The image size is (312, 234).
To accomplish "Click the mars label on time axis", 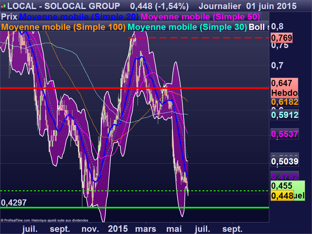I will tap(145, 229).
